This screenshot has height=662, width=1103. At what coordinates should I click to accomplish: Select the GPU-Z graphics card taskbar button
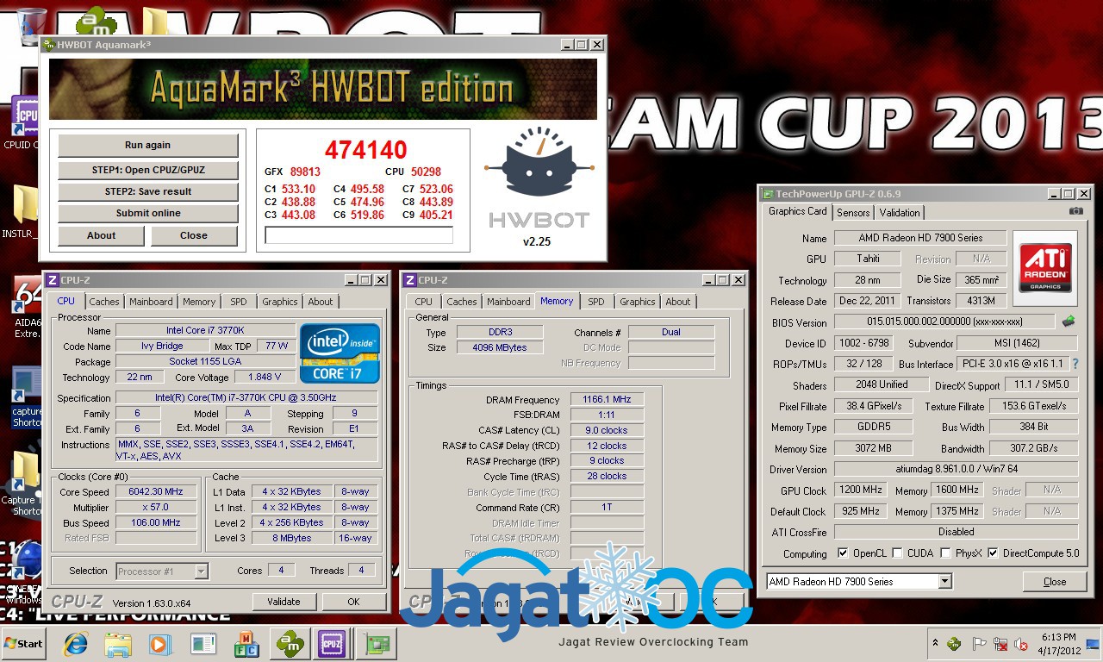tap(376, 643)
